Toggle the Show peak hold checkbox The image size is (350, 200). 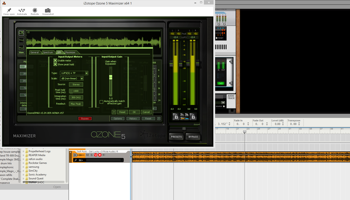pyautogui.click(x=55, y=64)
